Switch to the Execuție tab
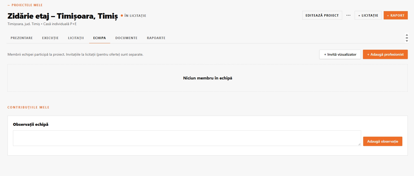 [50, 38]
